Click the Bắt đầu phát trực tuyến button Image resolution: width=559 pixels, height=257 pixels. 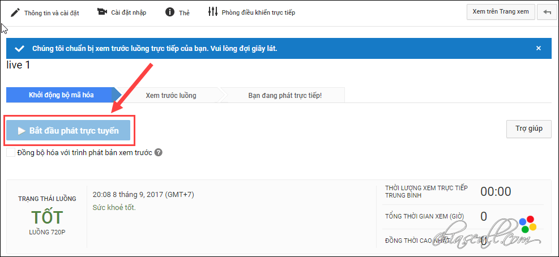click(x=68, y=131)
